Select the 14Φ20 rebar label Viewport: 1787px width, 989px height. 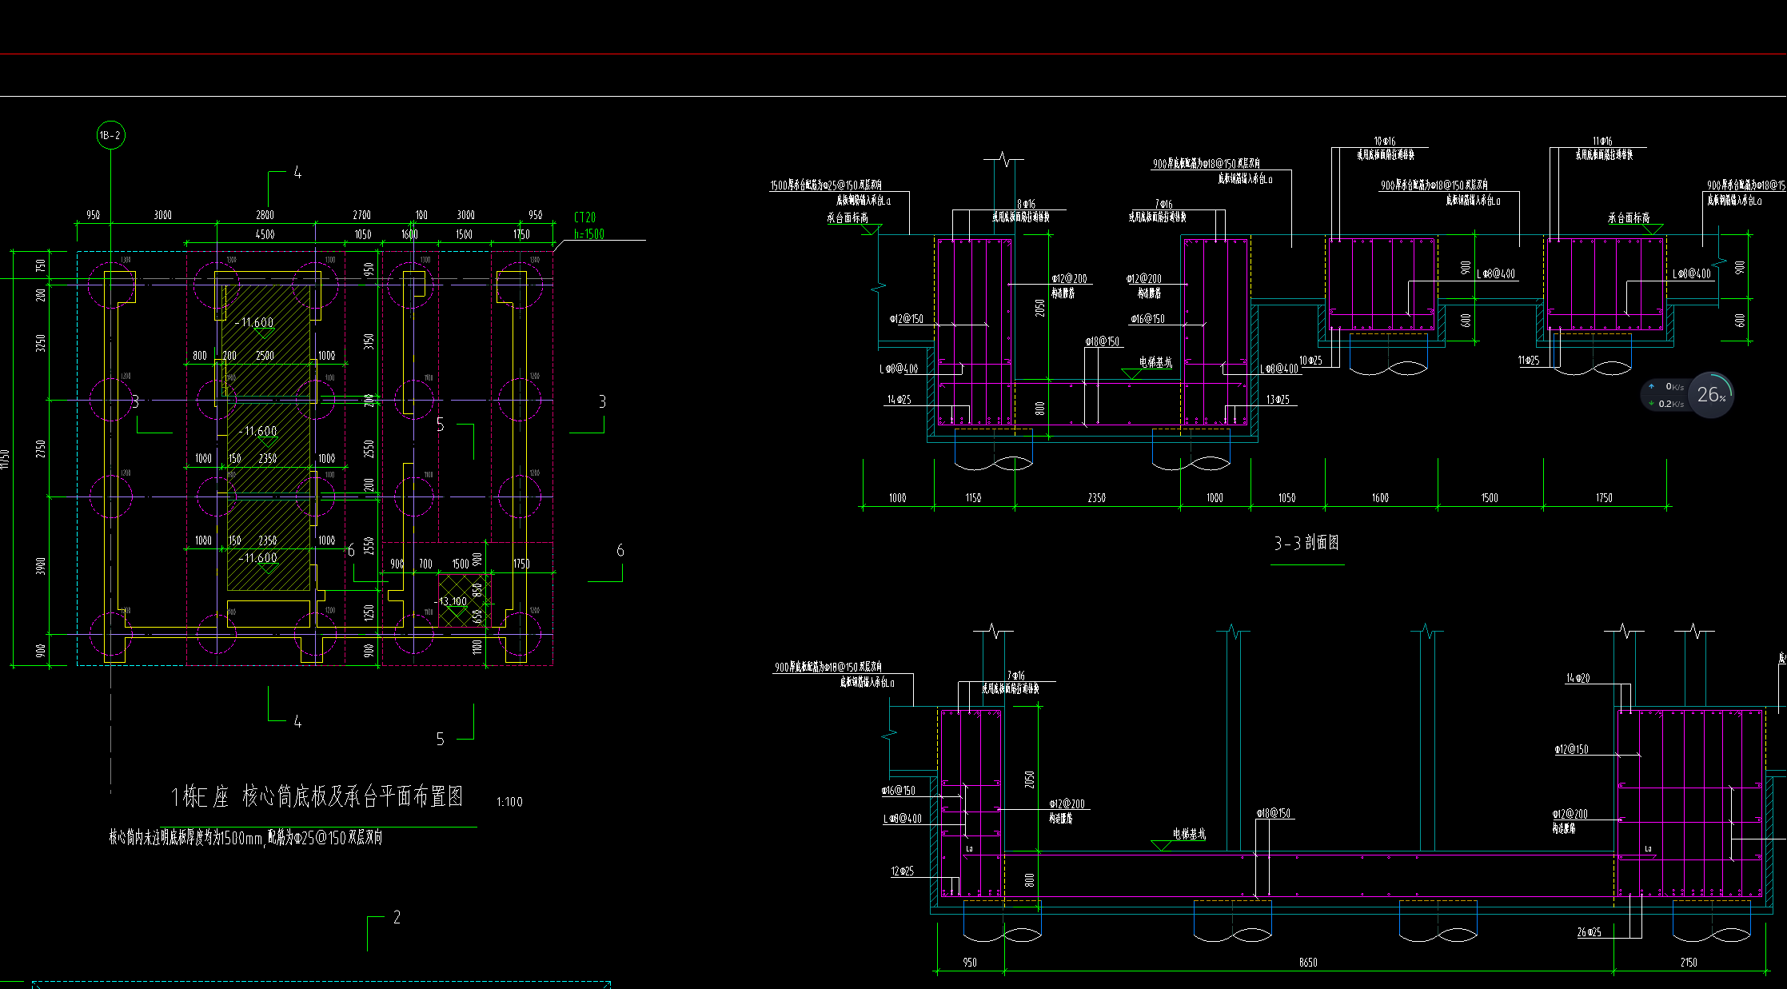tap(1578, 678)
